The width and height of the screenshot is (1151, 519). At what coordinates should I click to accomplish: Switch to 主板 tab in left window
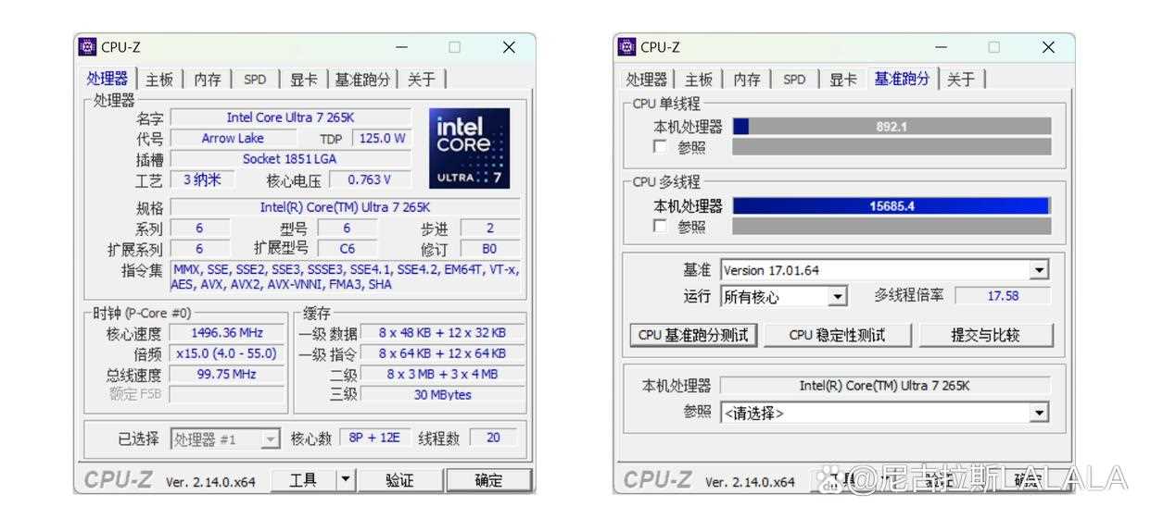[x=159, y=80]
